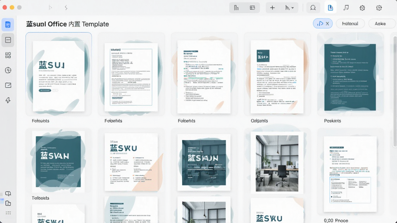This screenshot has height=223, width=397.
Task: Select the 蓝SUI template thumbnail labeled Fomonts
Action: [x=59, y=74]
